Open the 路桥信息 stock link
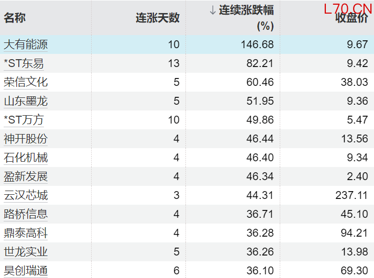Viewport: 374px width, 278px height. (26, 214)
